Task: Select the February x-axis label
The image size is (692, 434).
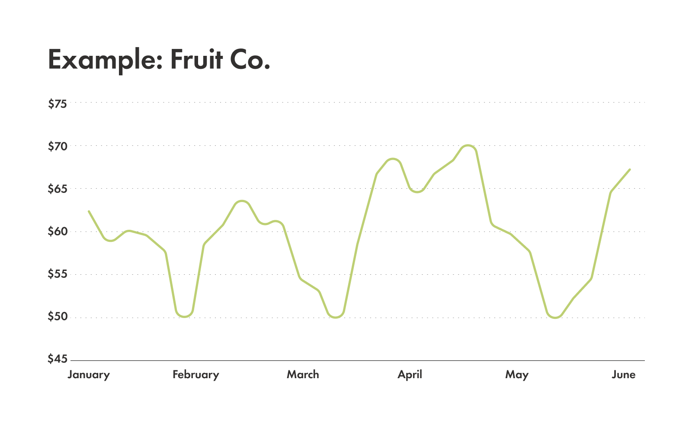Action: 196,375
